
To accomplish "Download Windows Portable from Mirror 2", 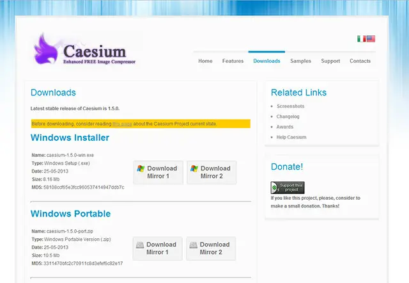I will coord(212,248).
